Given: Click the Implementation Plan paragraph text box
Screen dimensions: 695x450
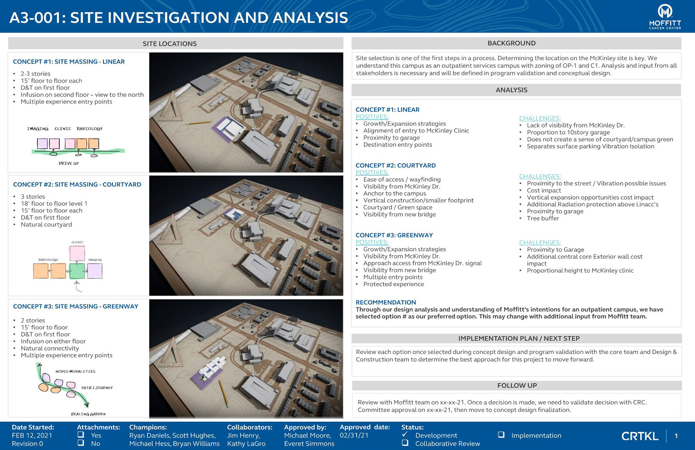Looking at the screenshot, I should pos(517,361).
